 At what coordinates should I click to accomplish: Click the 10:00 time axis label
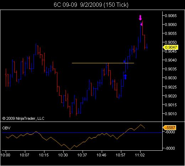pyautogui.click(x=5, y=155)
